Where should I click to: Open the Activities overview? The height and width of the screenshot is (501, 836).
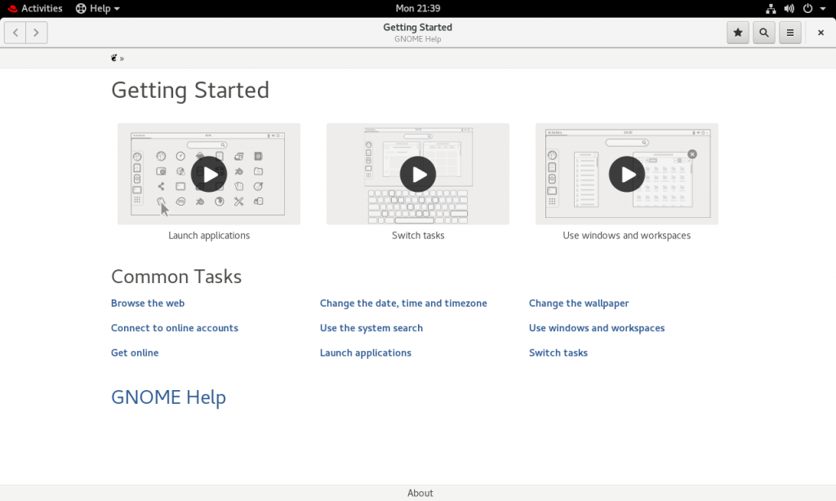pyautogui.click(x=35, y=8)
